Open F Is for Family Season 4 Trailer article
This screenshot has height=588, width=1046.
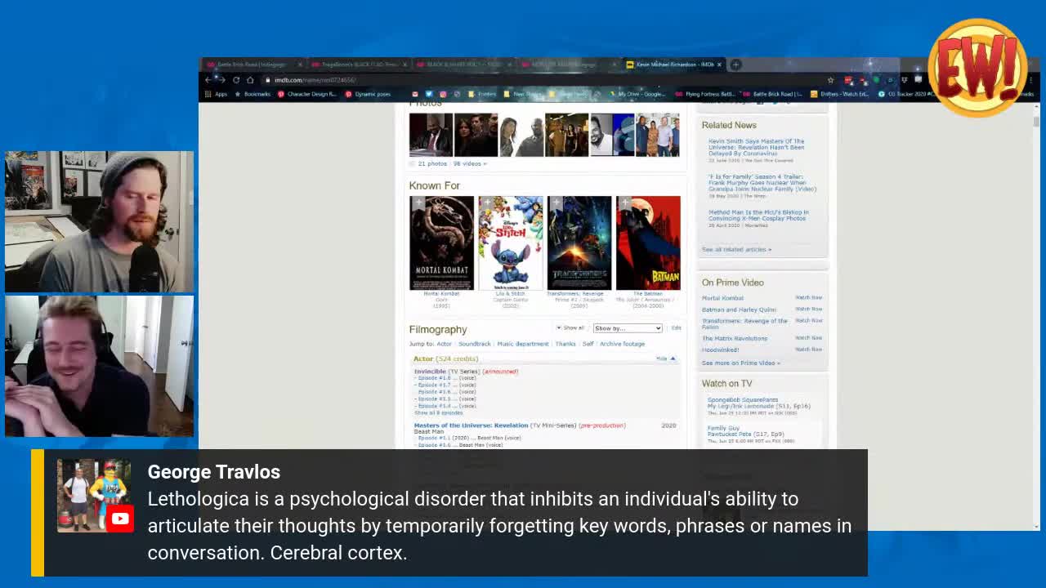coord(762,183)
